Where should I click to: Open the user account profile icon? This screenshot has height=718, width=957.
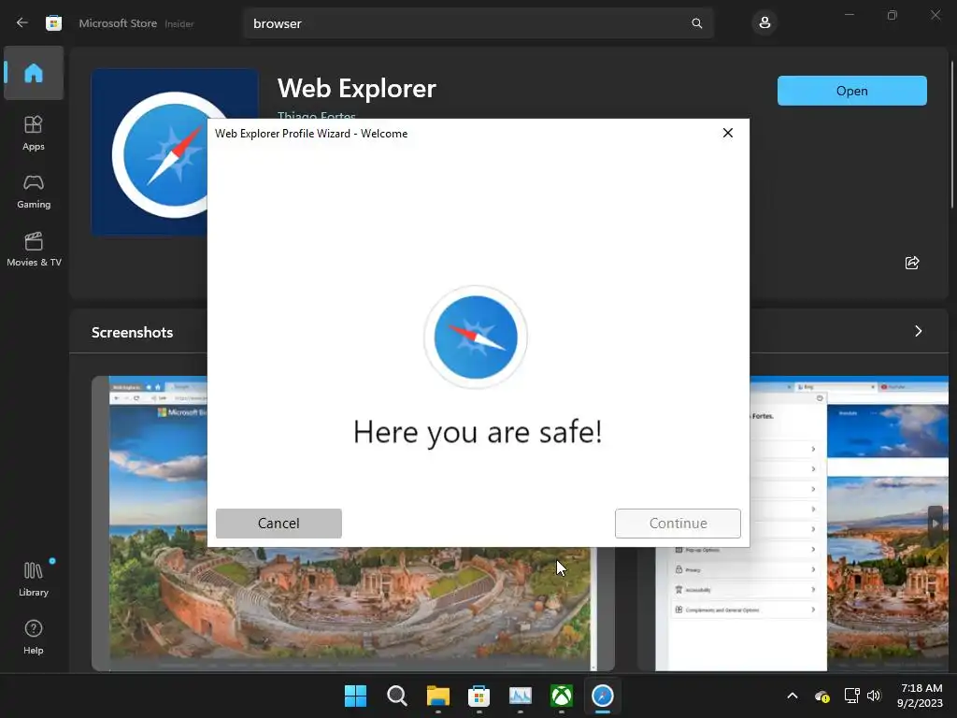764,23
